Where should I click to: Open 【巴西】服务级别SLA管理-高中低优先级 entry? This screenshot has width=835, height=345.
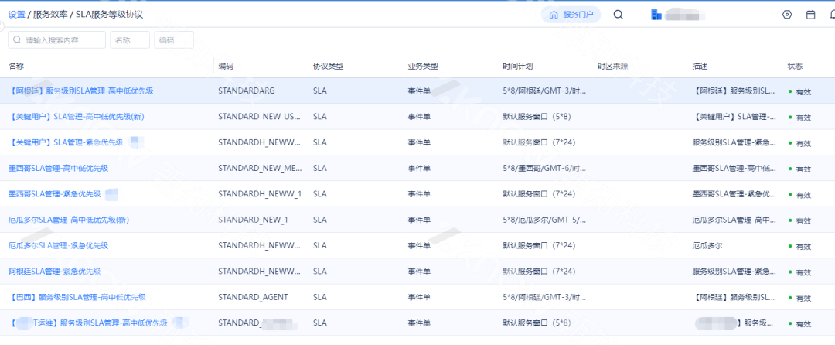(x=77, y=297)
